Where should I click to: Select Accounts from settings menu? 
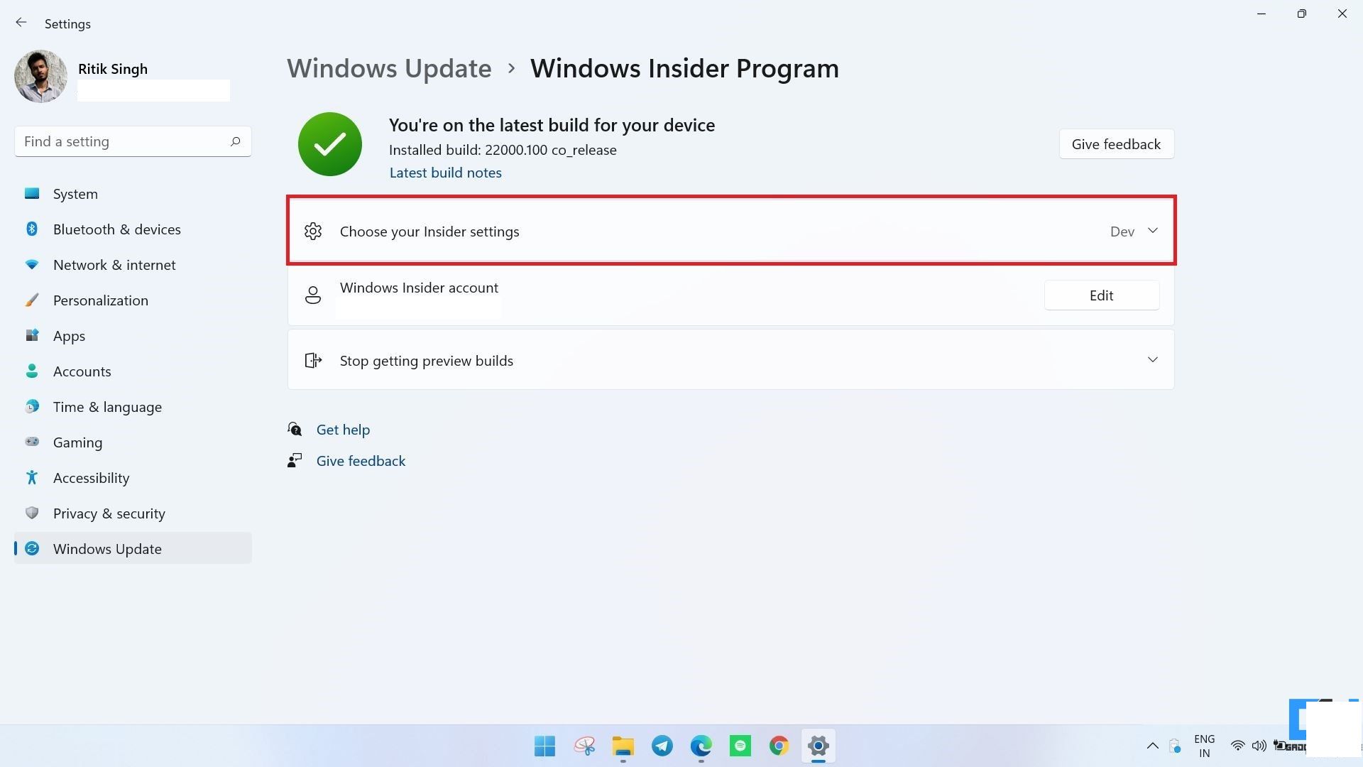point(82,370)
